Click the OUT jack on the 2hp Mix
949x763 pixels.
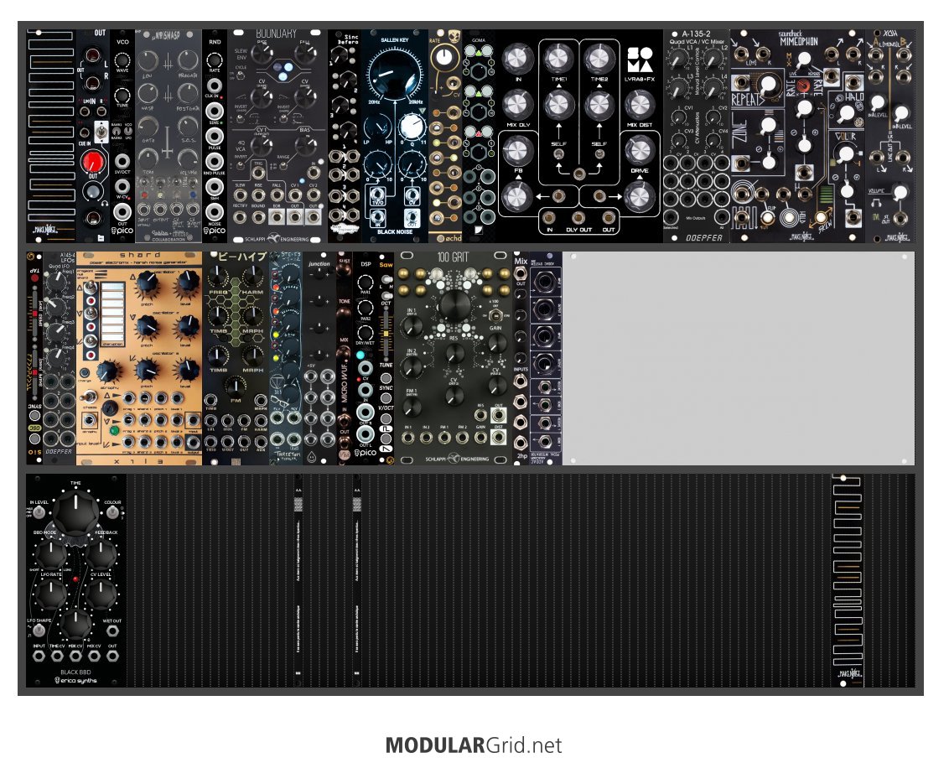pos(521,273)
